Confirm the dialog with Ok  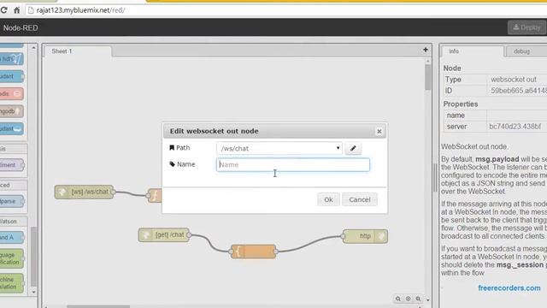328,199
